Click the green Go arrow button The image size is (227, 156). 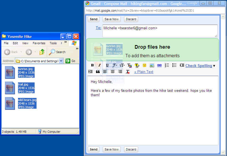click(68, 61)
